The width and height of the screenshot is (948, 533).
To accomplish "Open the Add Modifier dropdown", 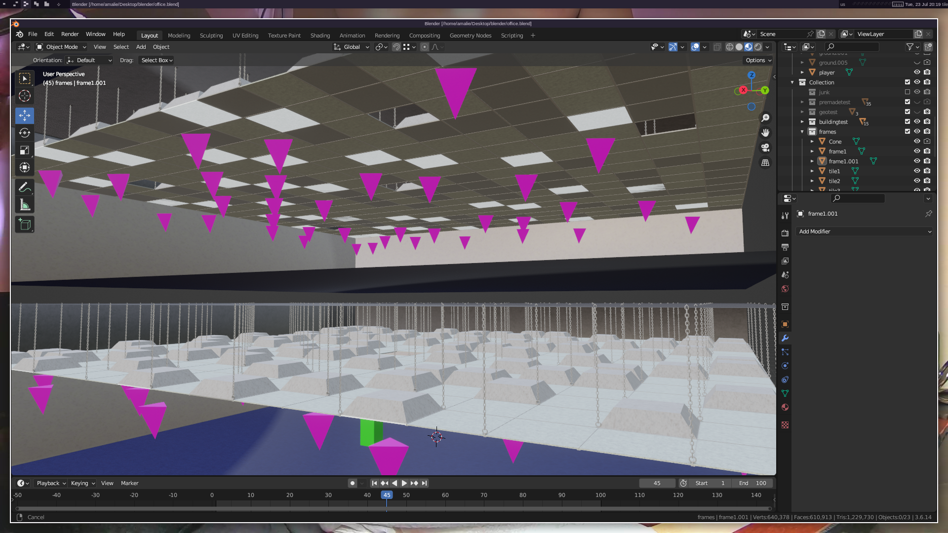I will [864, 231].
